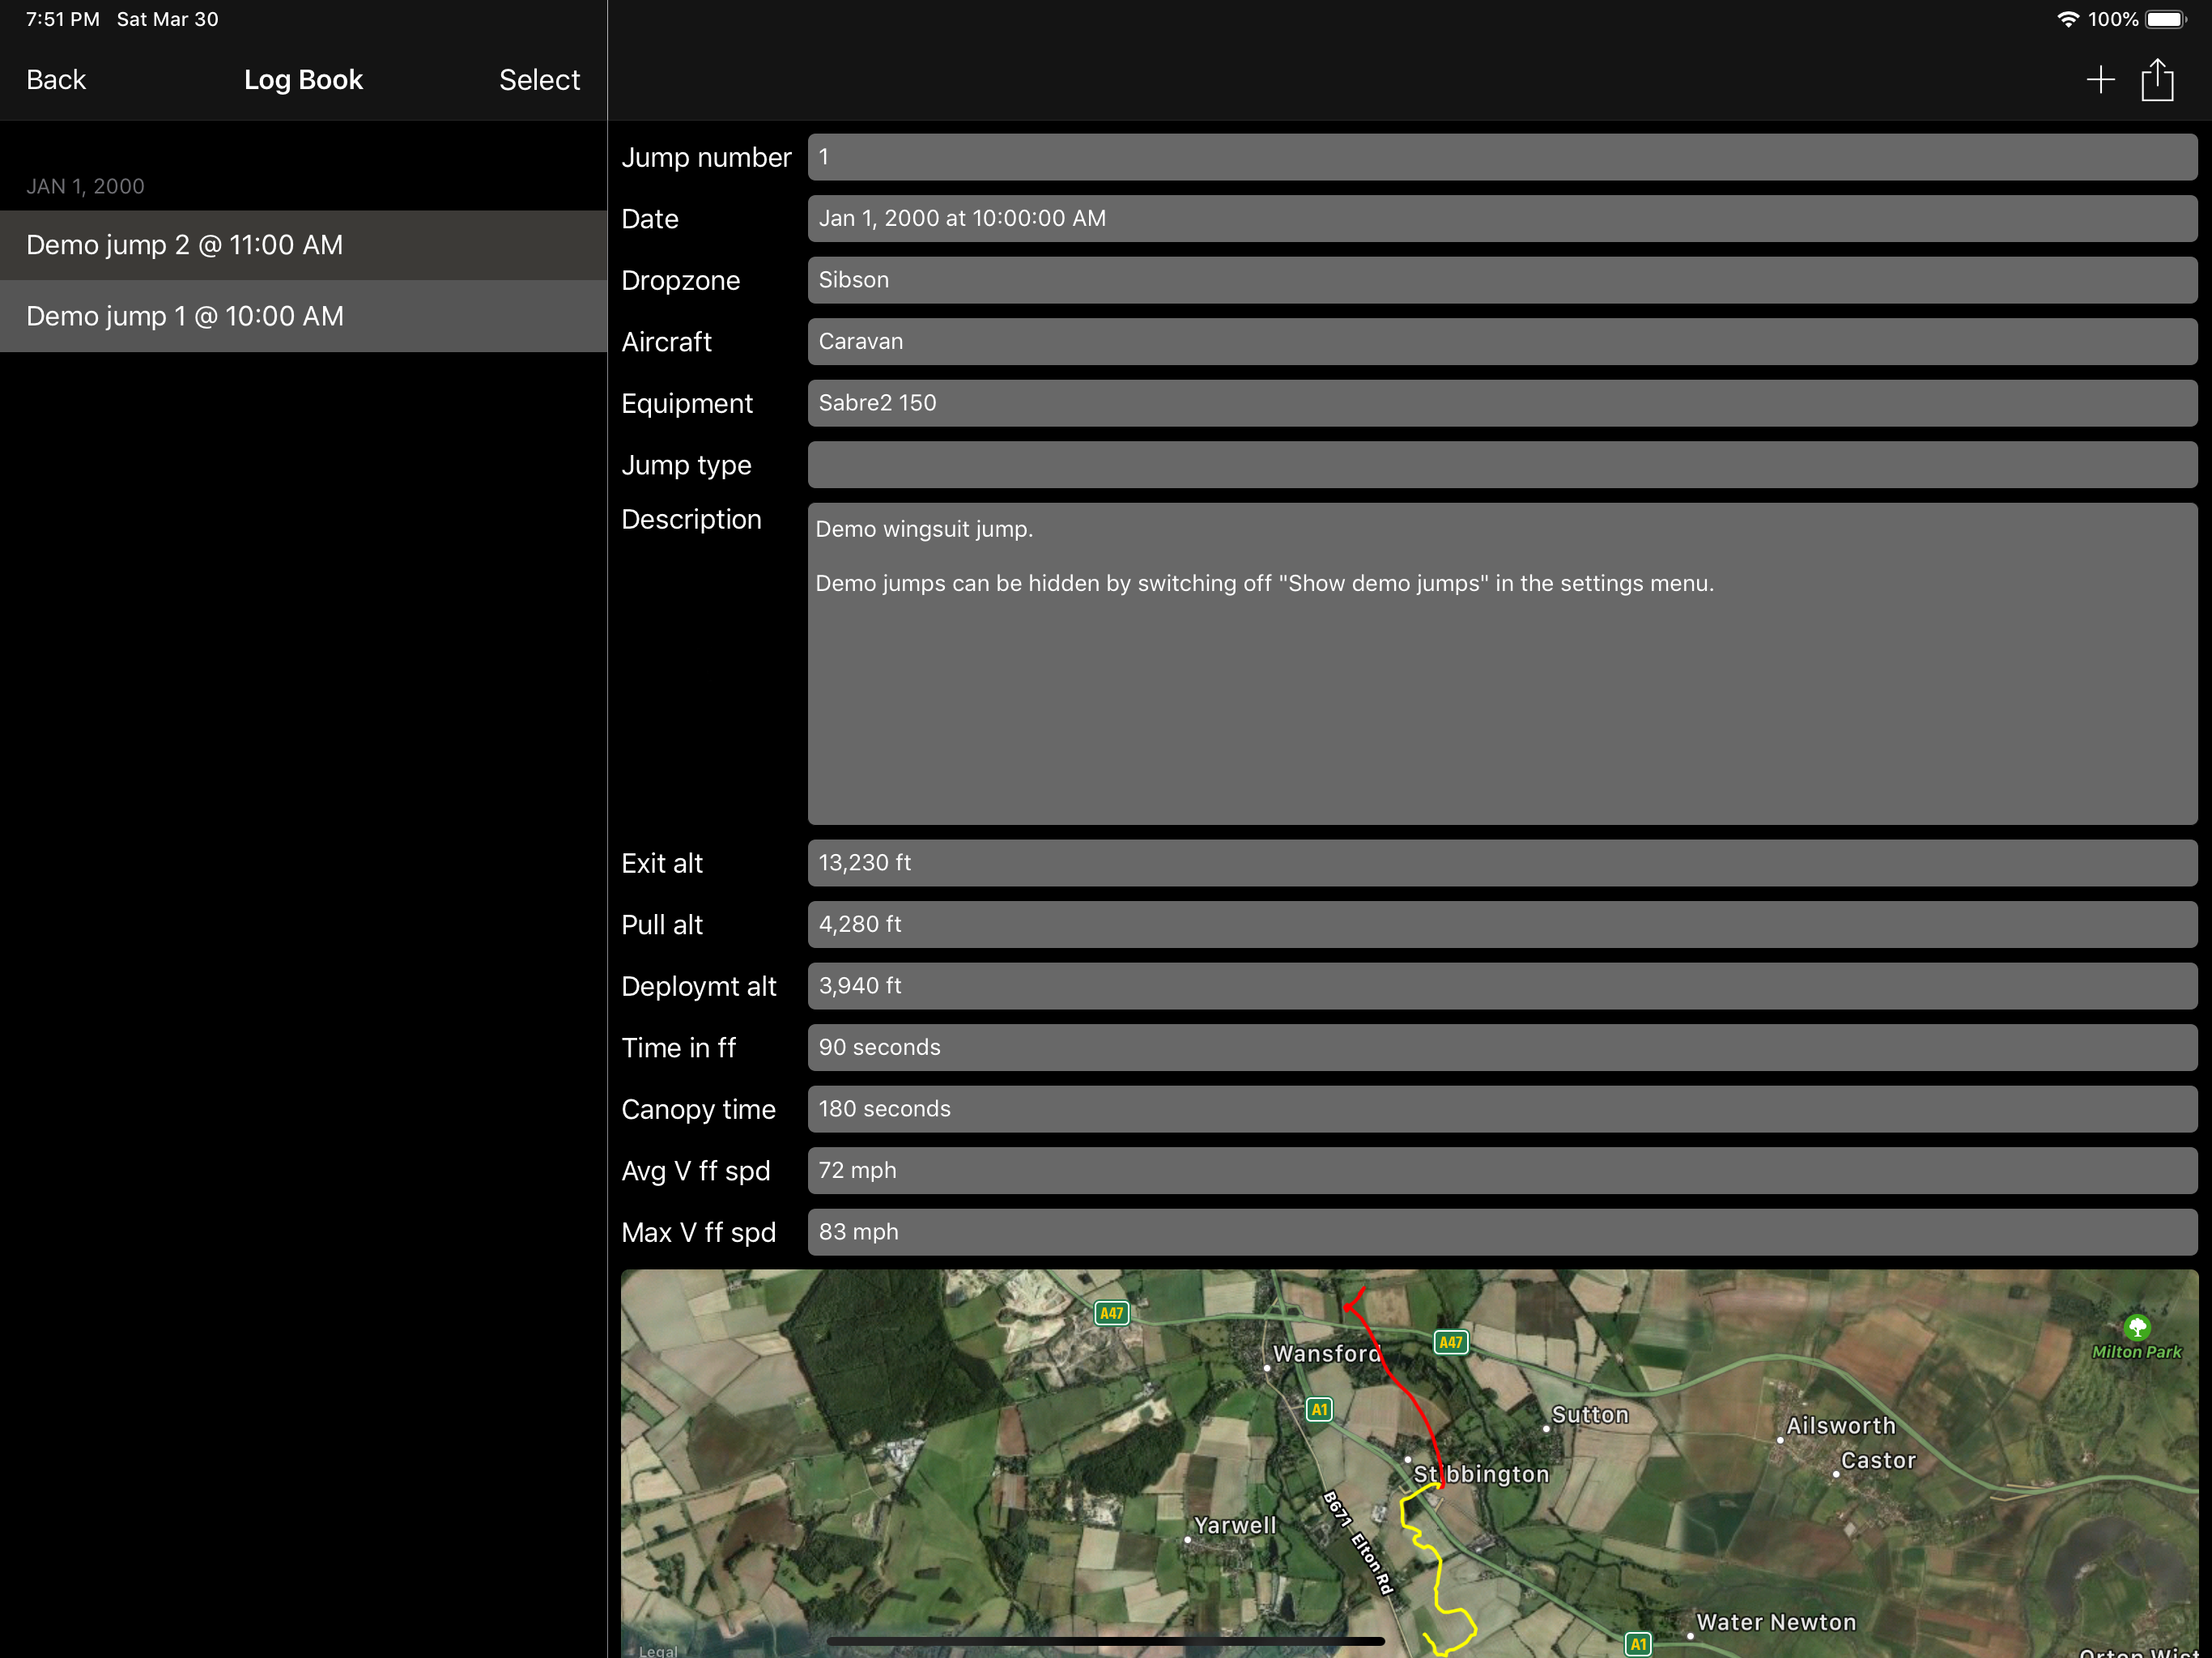Image resolution: width=2212 pixels, height=1658 pixels.
Task: Go Back from Log Book
Action: (x=56, y=80)
